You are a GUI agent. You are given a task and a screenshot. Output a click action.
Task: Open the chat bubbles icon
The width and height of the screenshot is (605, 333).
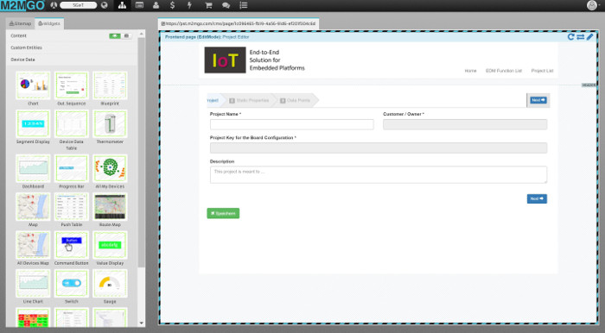(226, 5)
